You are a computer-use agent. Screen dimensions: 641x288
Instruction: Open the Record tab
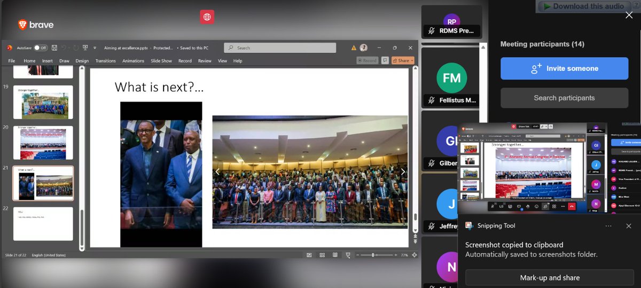coord(185,61)
